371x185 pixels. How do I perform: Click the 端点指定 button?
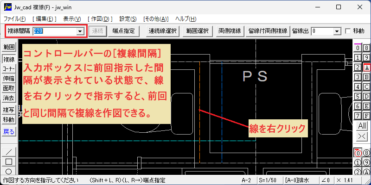coord(123,31)
